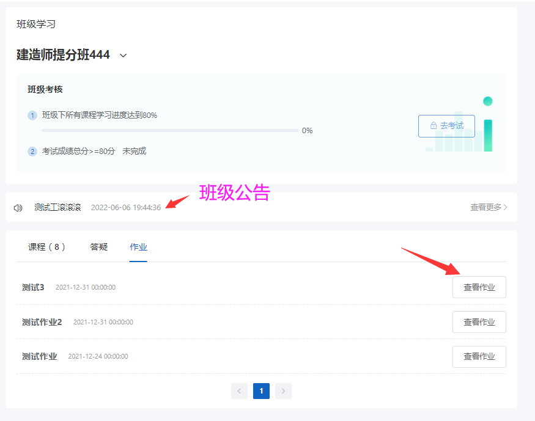Select the 作业 tab

138,247
